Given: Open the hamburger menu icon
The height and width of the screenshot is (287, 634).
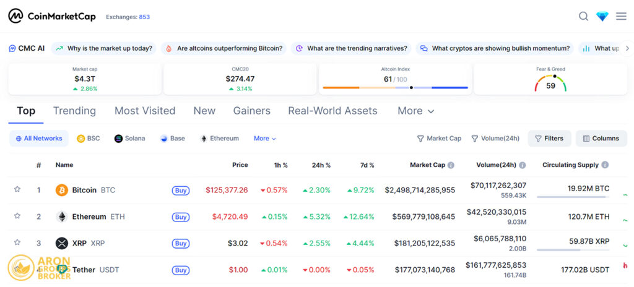Looking at the screenshot, I should tap(621, 16).
